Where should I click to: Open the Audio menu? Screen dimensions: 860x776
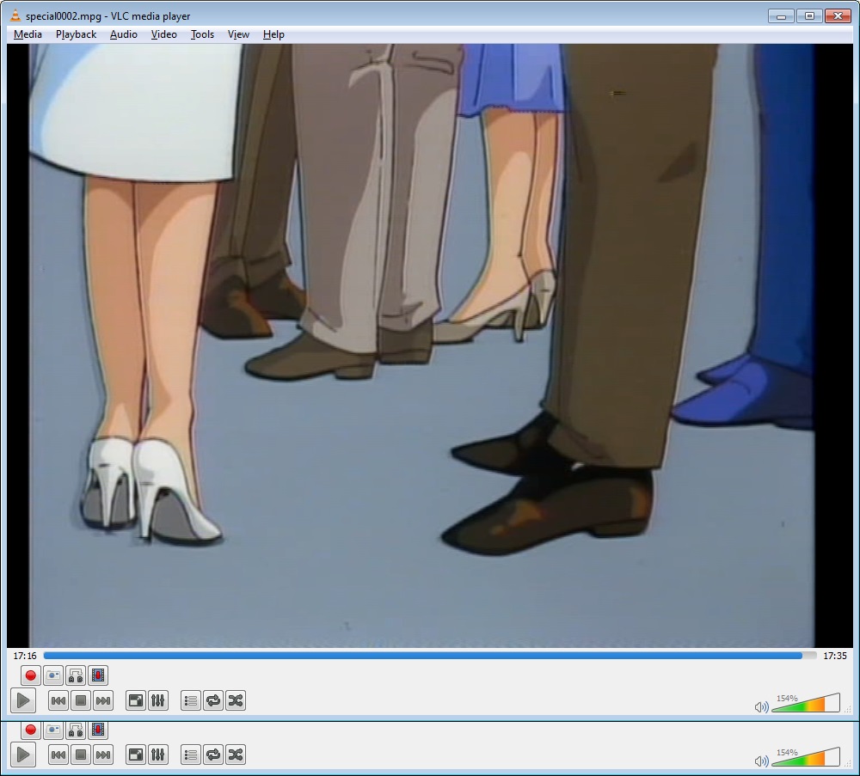pos(123,34)
